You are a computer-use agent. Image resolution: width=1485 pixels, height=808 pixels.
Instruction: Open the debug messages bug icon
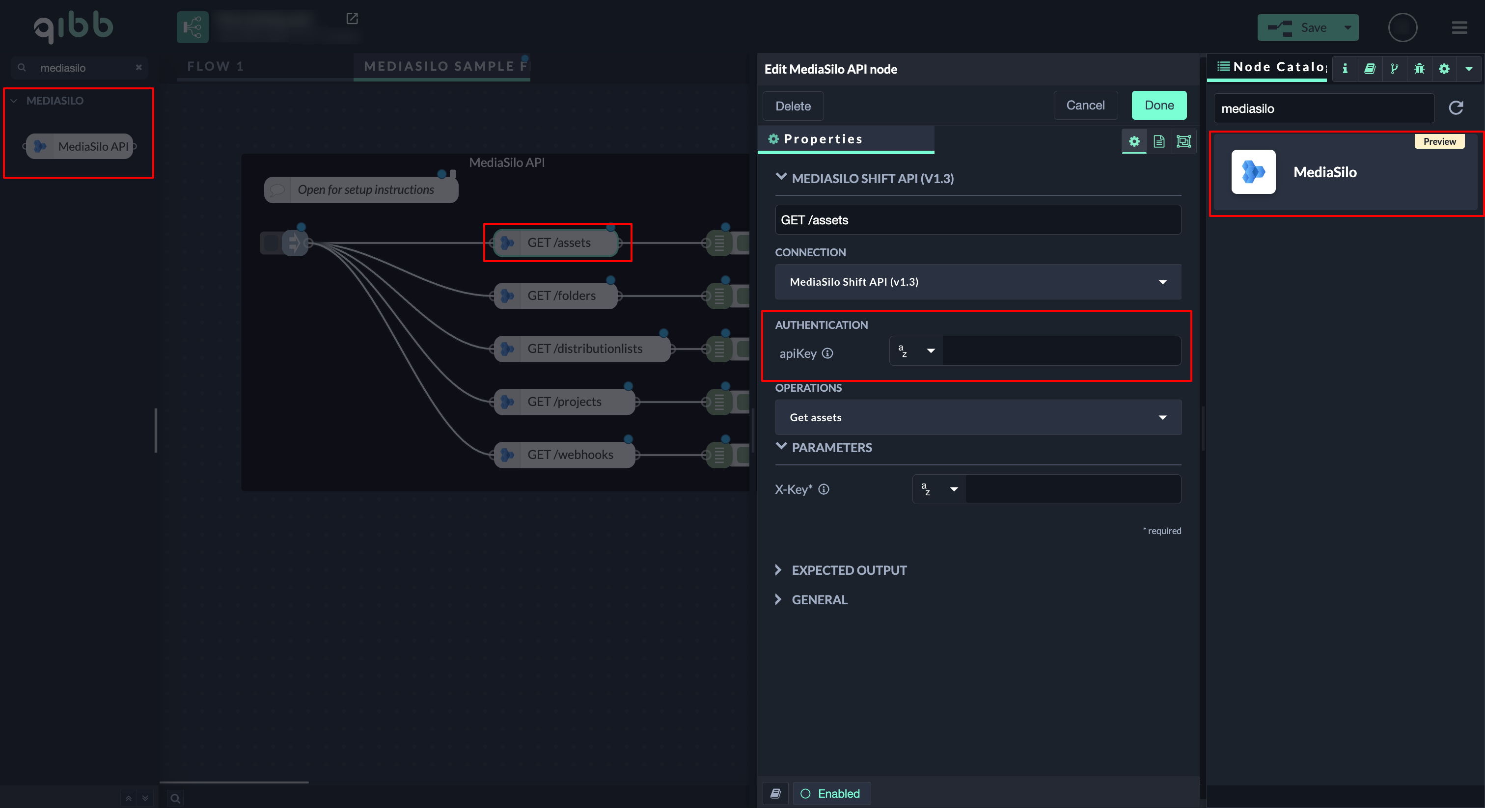coord(1419,69)
